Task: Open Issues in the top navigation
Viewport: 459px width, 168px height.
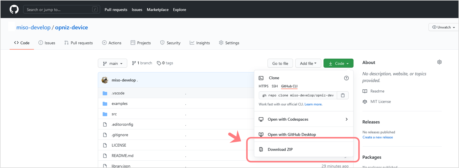Action: (x=137, y=10)
